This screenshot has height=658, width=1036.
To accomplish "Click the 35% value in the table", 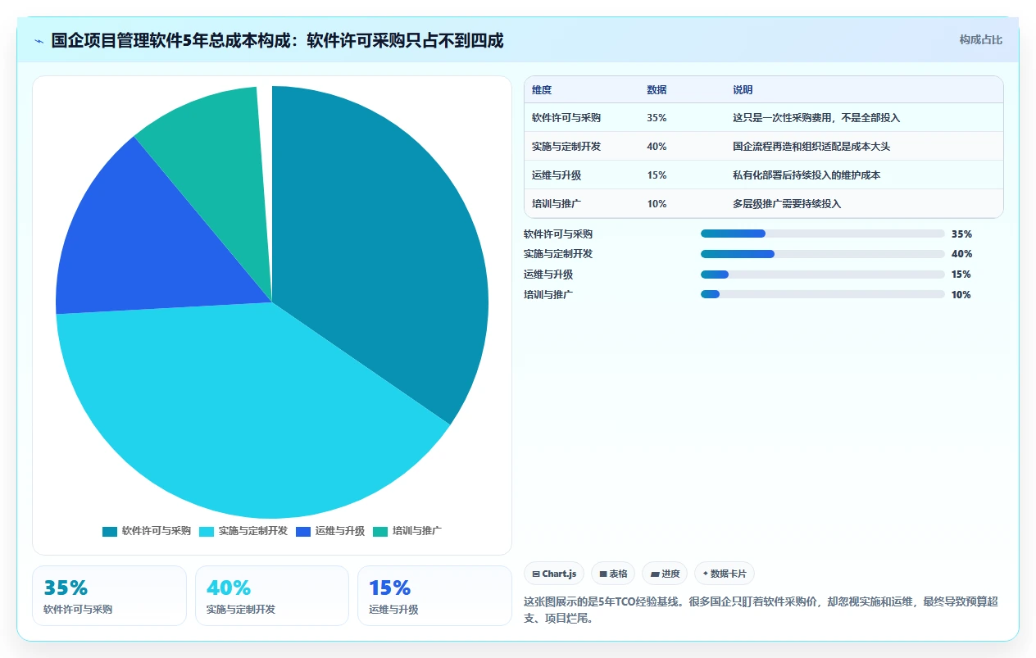I will coord(657,118).
